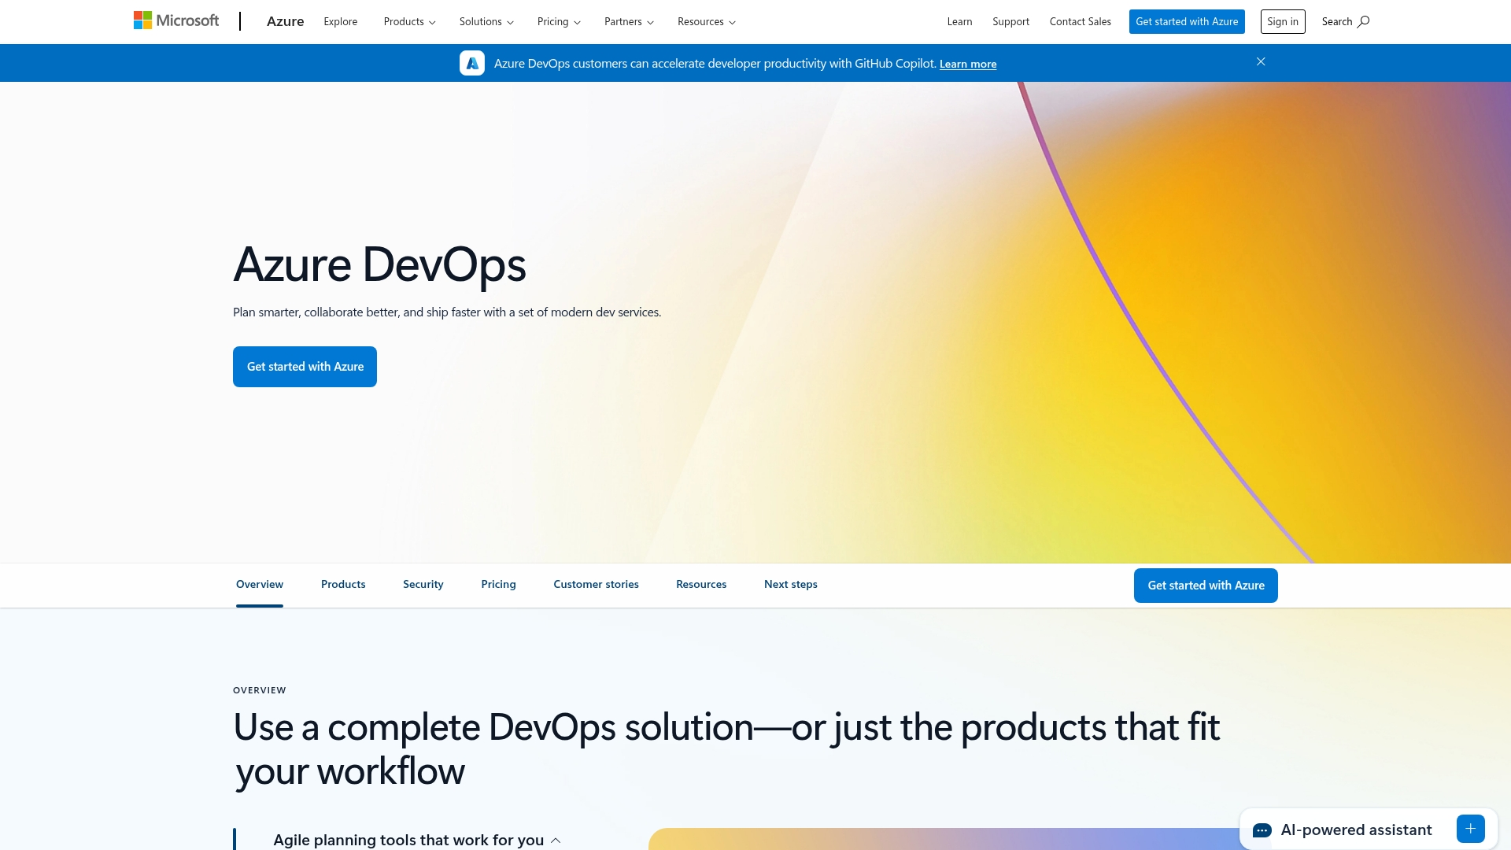
Task: Select the Next steps tab
Action: (x=790, y=584)
